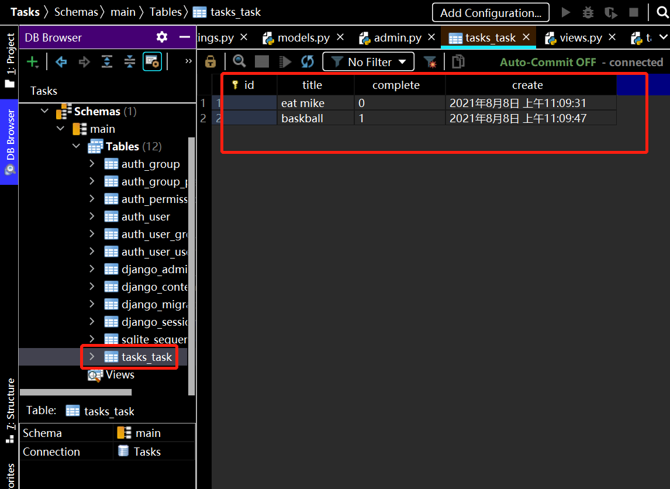670x489 pixels.
Task: Click the search magnifier in table toolbar
Action: click(x=239, y=61)
